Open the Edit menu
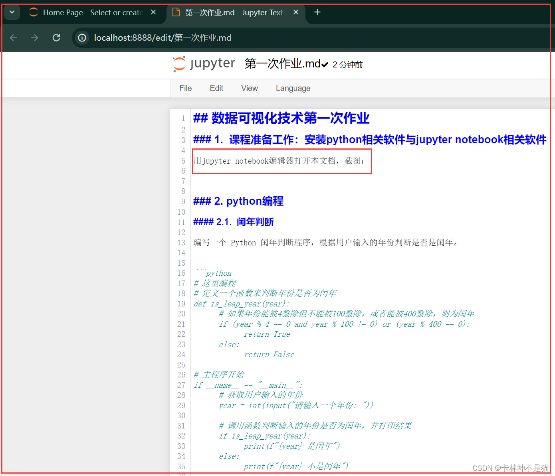 click(216, 88)
